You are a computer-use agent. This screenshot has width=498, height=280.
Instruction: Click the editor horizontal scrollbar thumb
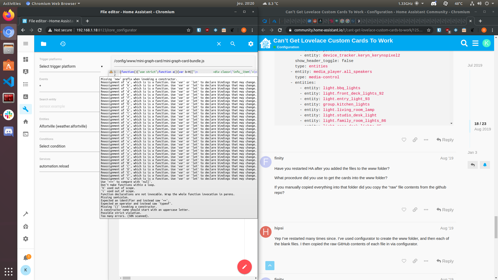[126, 278]
